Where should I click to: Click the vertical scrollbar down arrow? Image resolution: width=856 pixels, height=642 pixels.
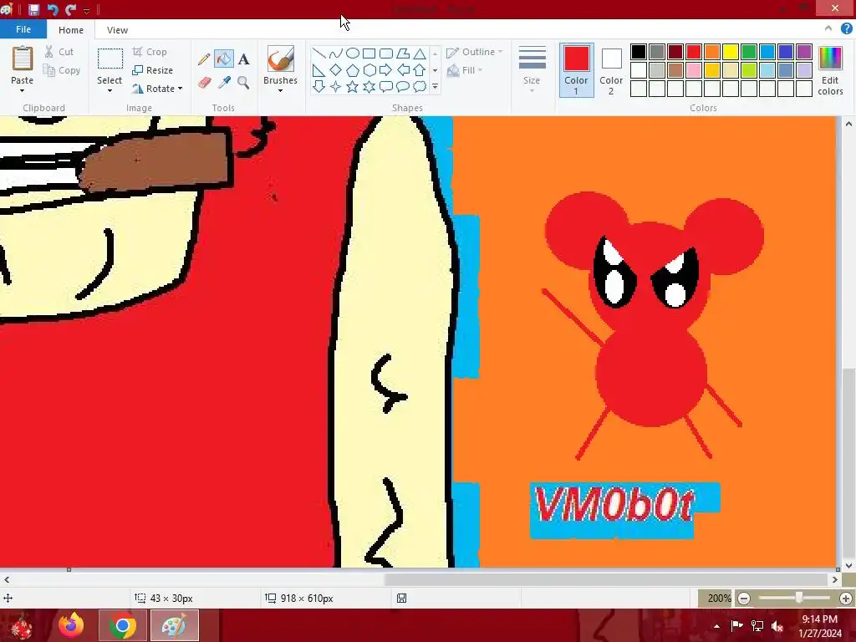click(848, 566)
